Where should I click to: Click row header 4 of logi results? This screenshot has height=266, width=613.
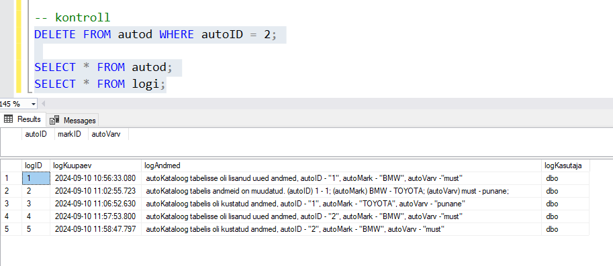coord(11,216)
